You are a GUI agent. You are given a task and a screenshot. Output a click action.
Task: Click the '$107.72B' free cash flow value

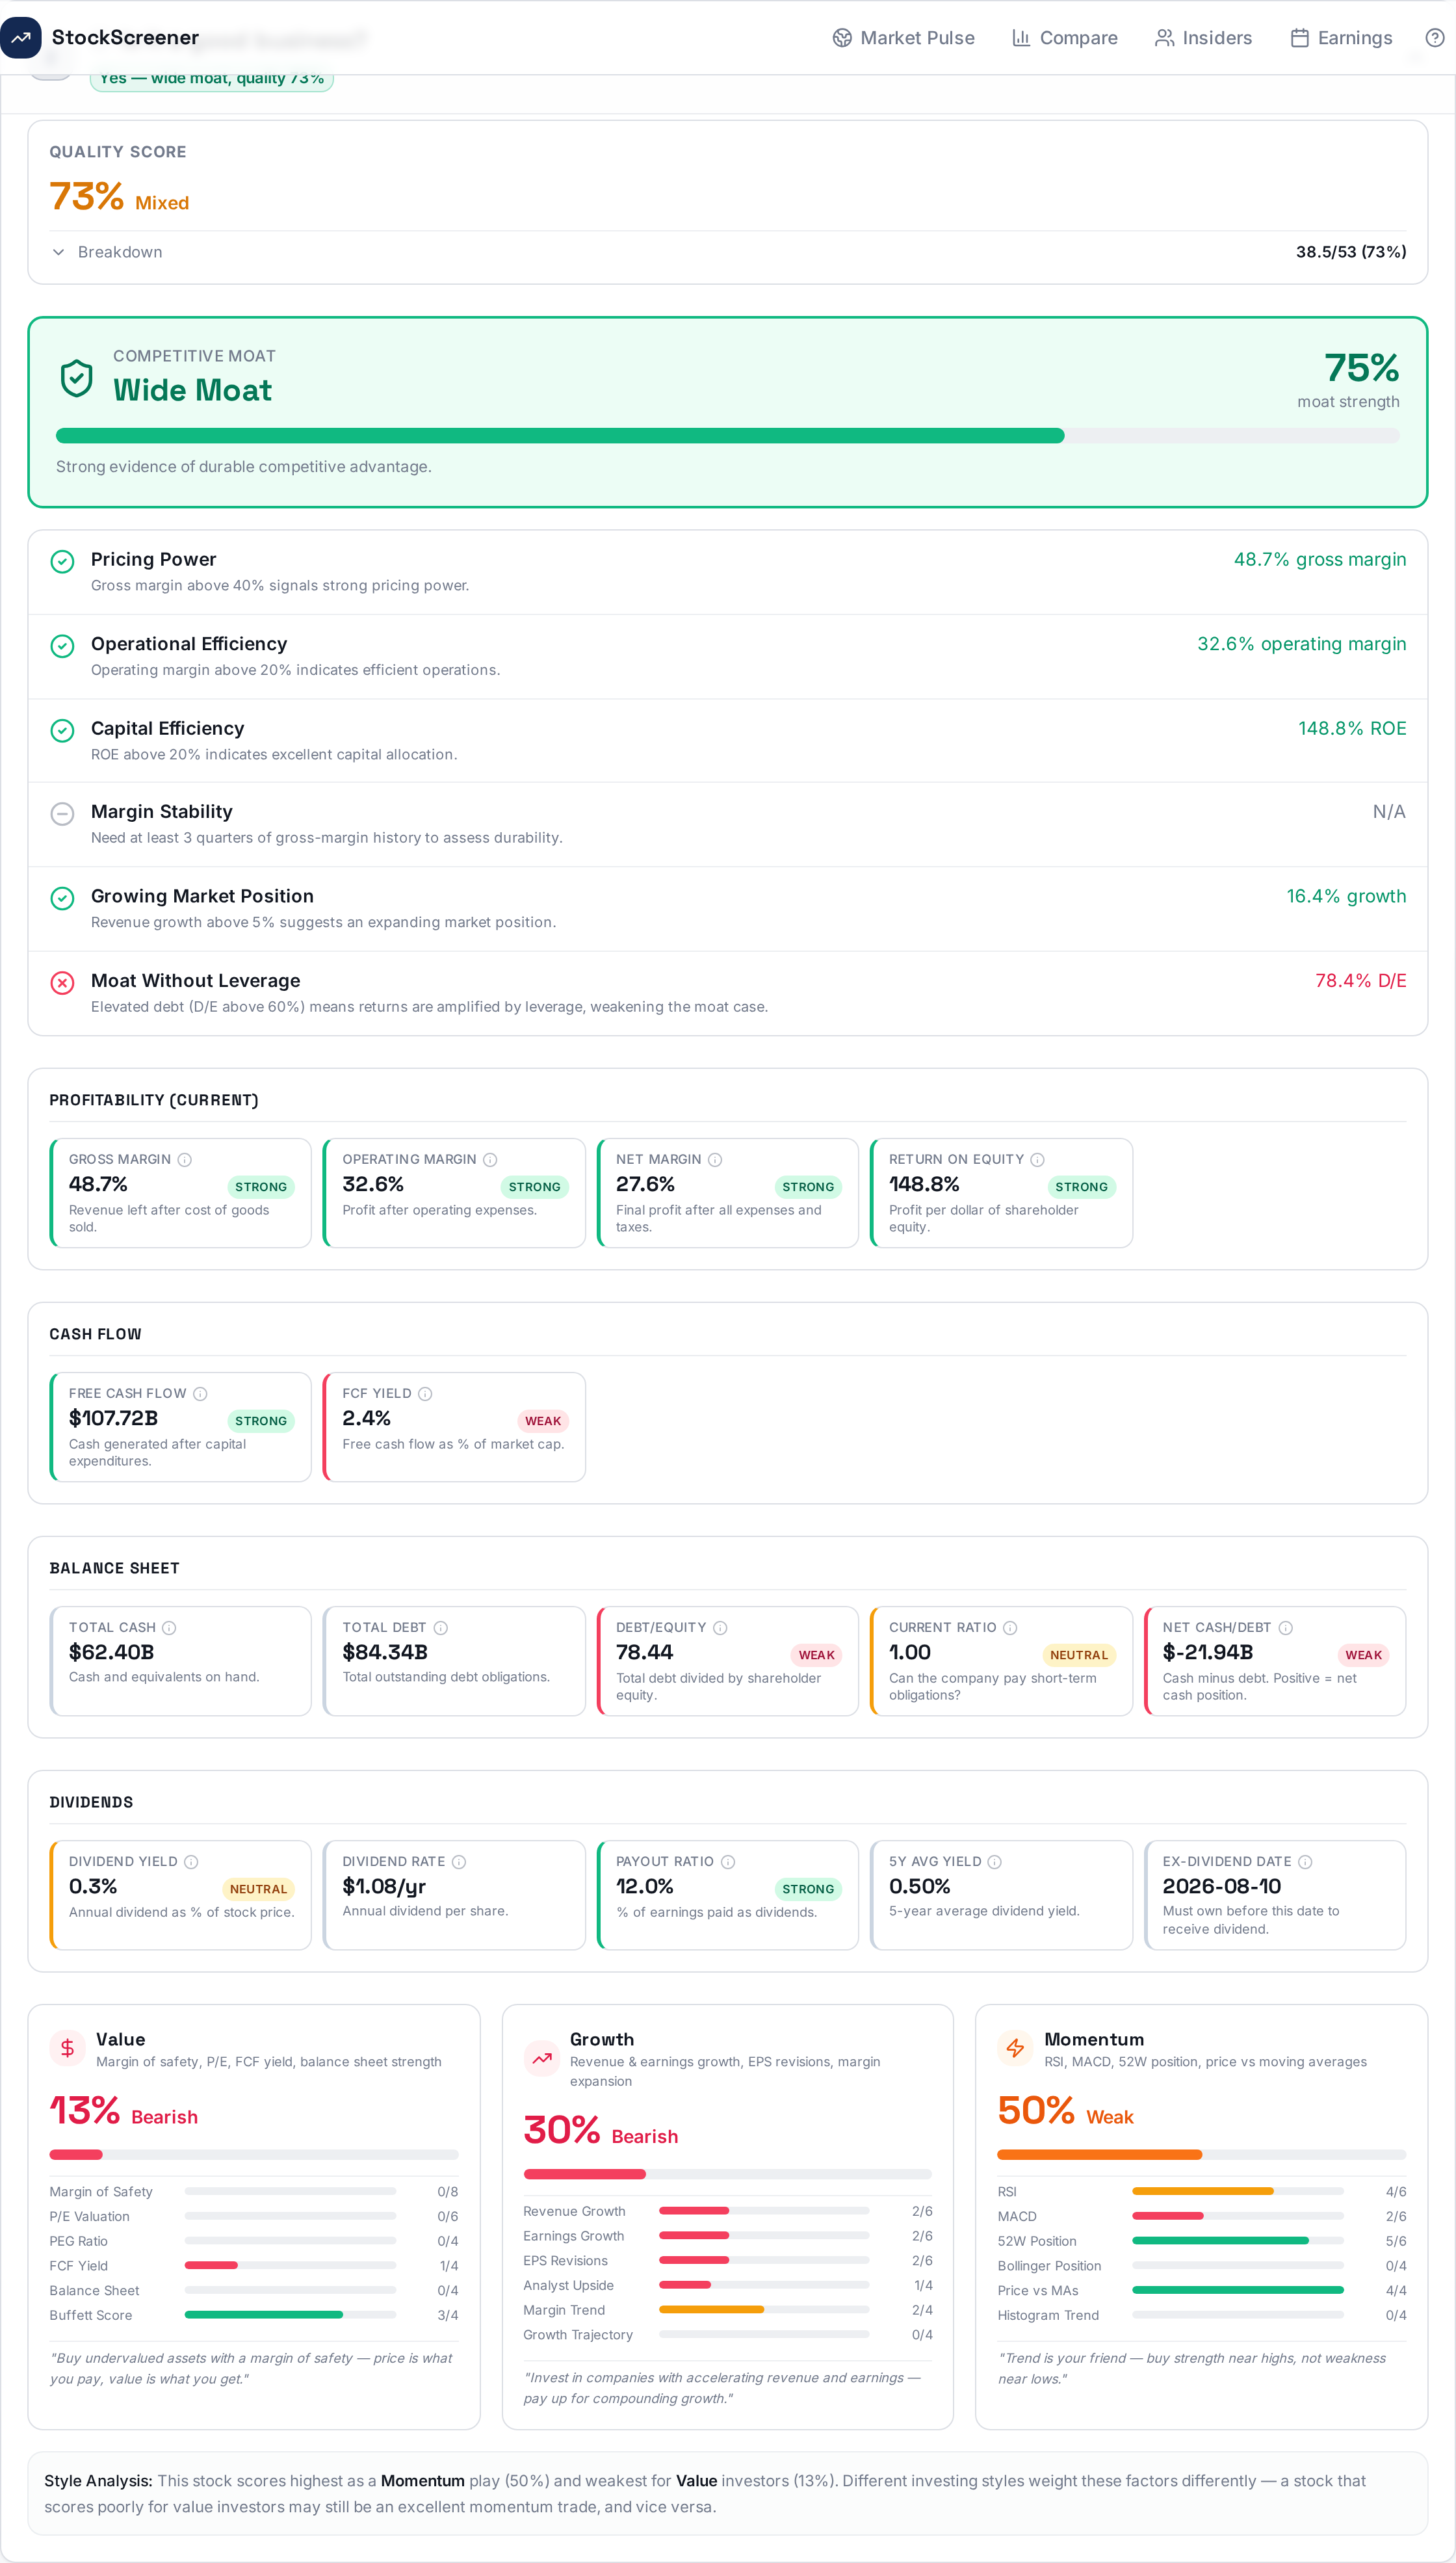(x=113, y=1418)
